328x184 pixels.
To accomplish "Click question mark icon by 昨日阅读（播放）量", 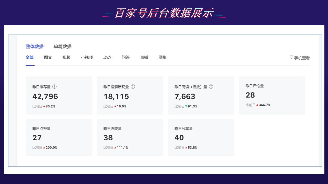I will click(211, 87).
